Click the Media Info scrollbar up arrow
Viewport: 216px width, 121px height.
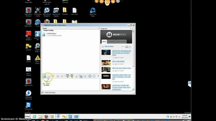133,31
